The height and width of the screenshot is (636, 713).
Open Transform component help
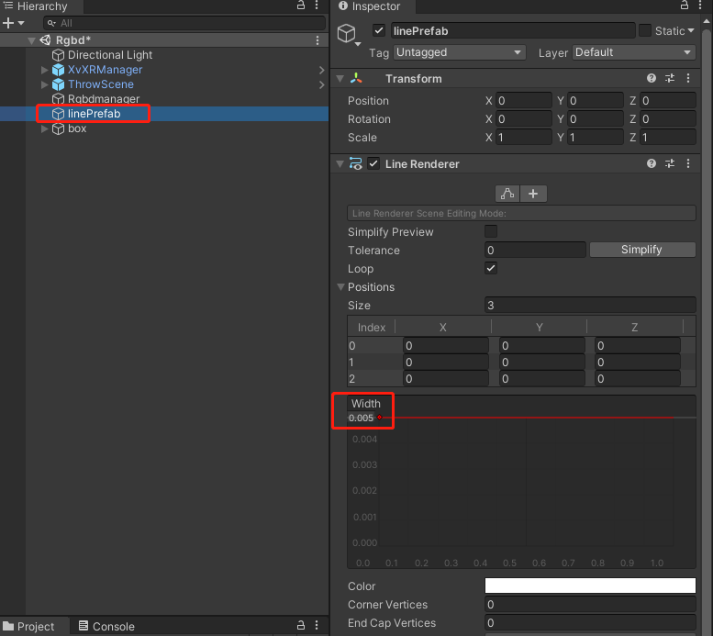(652, 78)
